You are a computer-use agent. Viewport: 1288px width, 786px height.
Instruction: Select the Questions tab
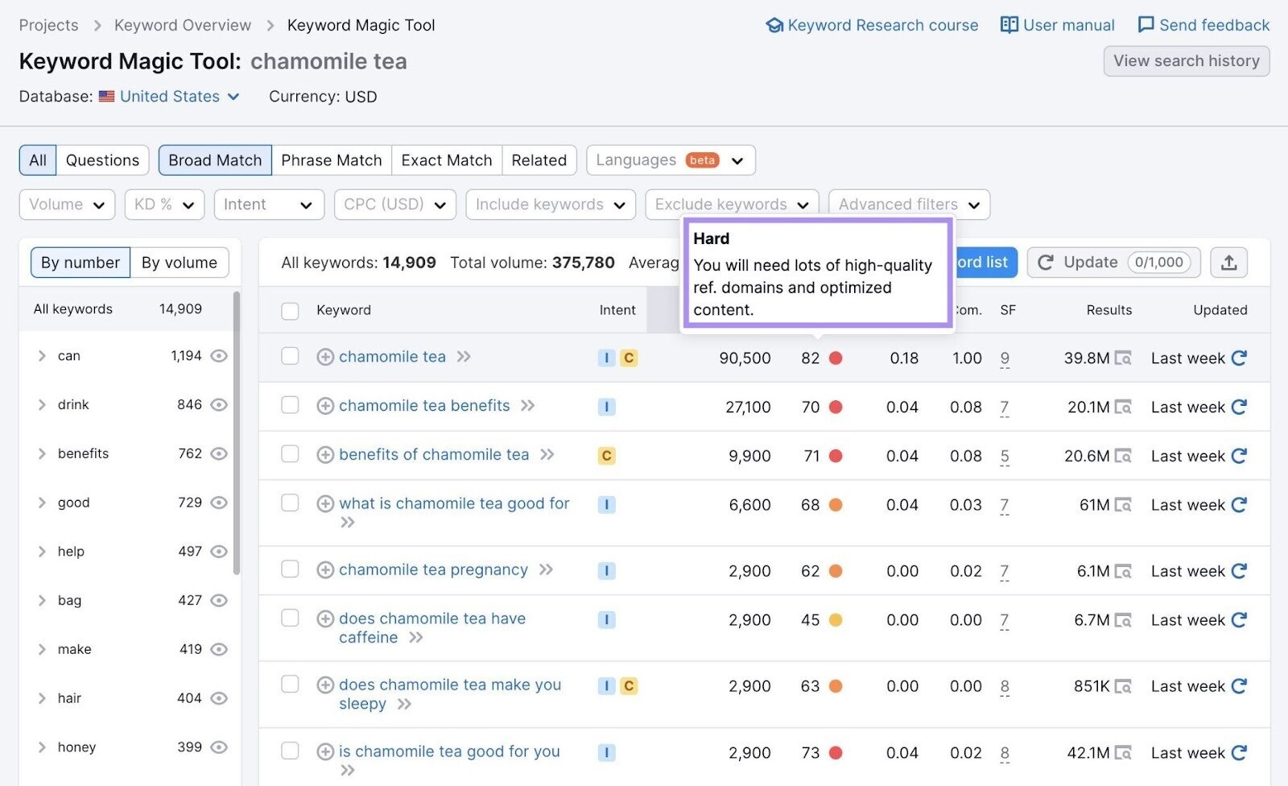(x=102, y=160)
